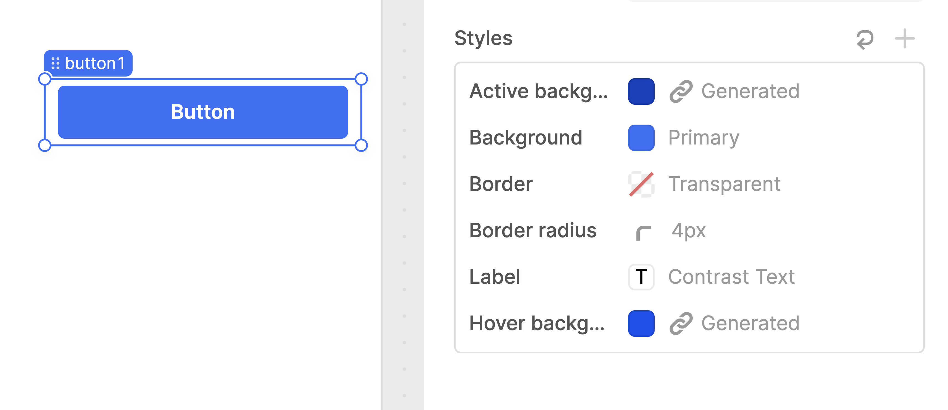Click the Transparent border value text

pyautogui.click(x=724, y=184)
